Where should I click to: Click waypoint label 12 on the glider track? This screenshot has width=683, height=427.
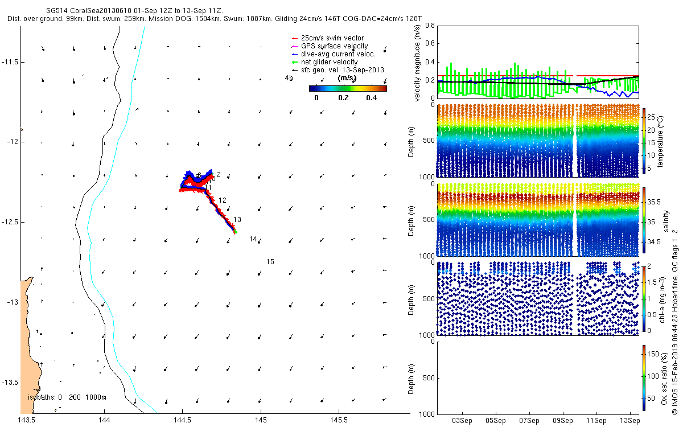222,200
